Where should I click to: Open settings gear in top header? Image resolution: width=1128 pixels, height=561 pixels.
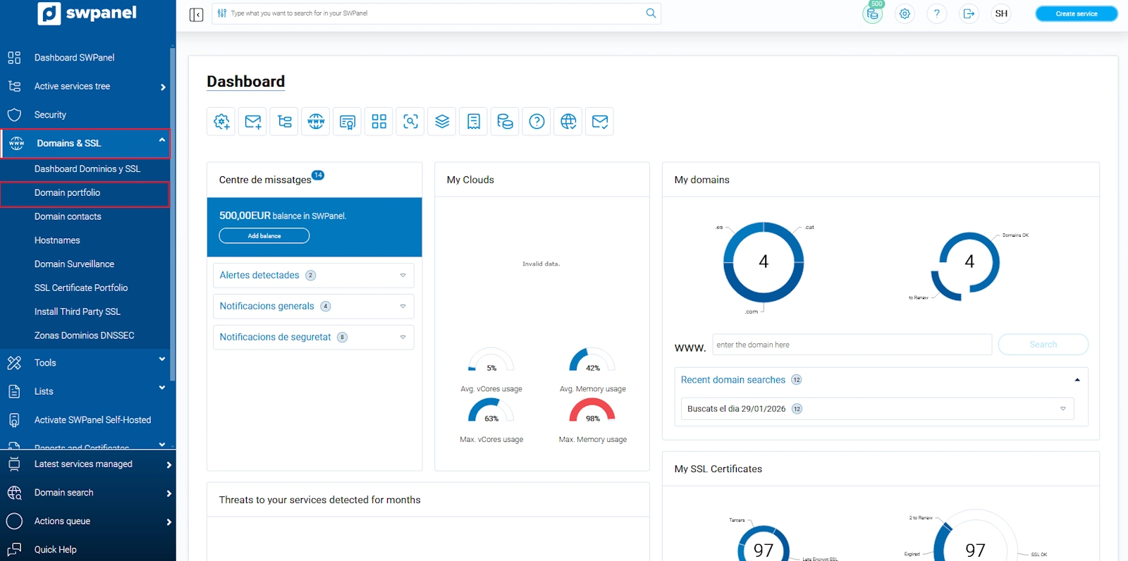pyautogui.click(x=905, y=14)
